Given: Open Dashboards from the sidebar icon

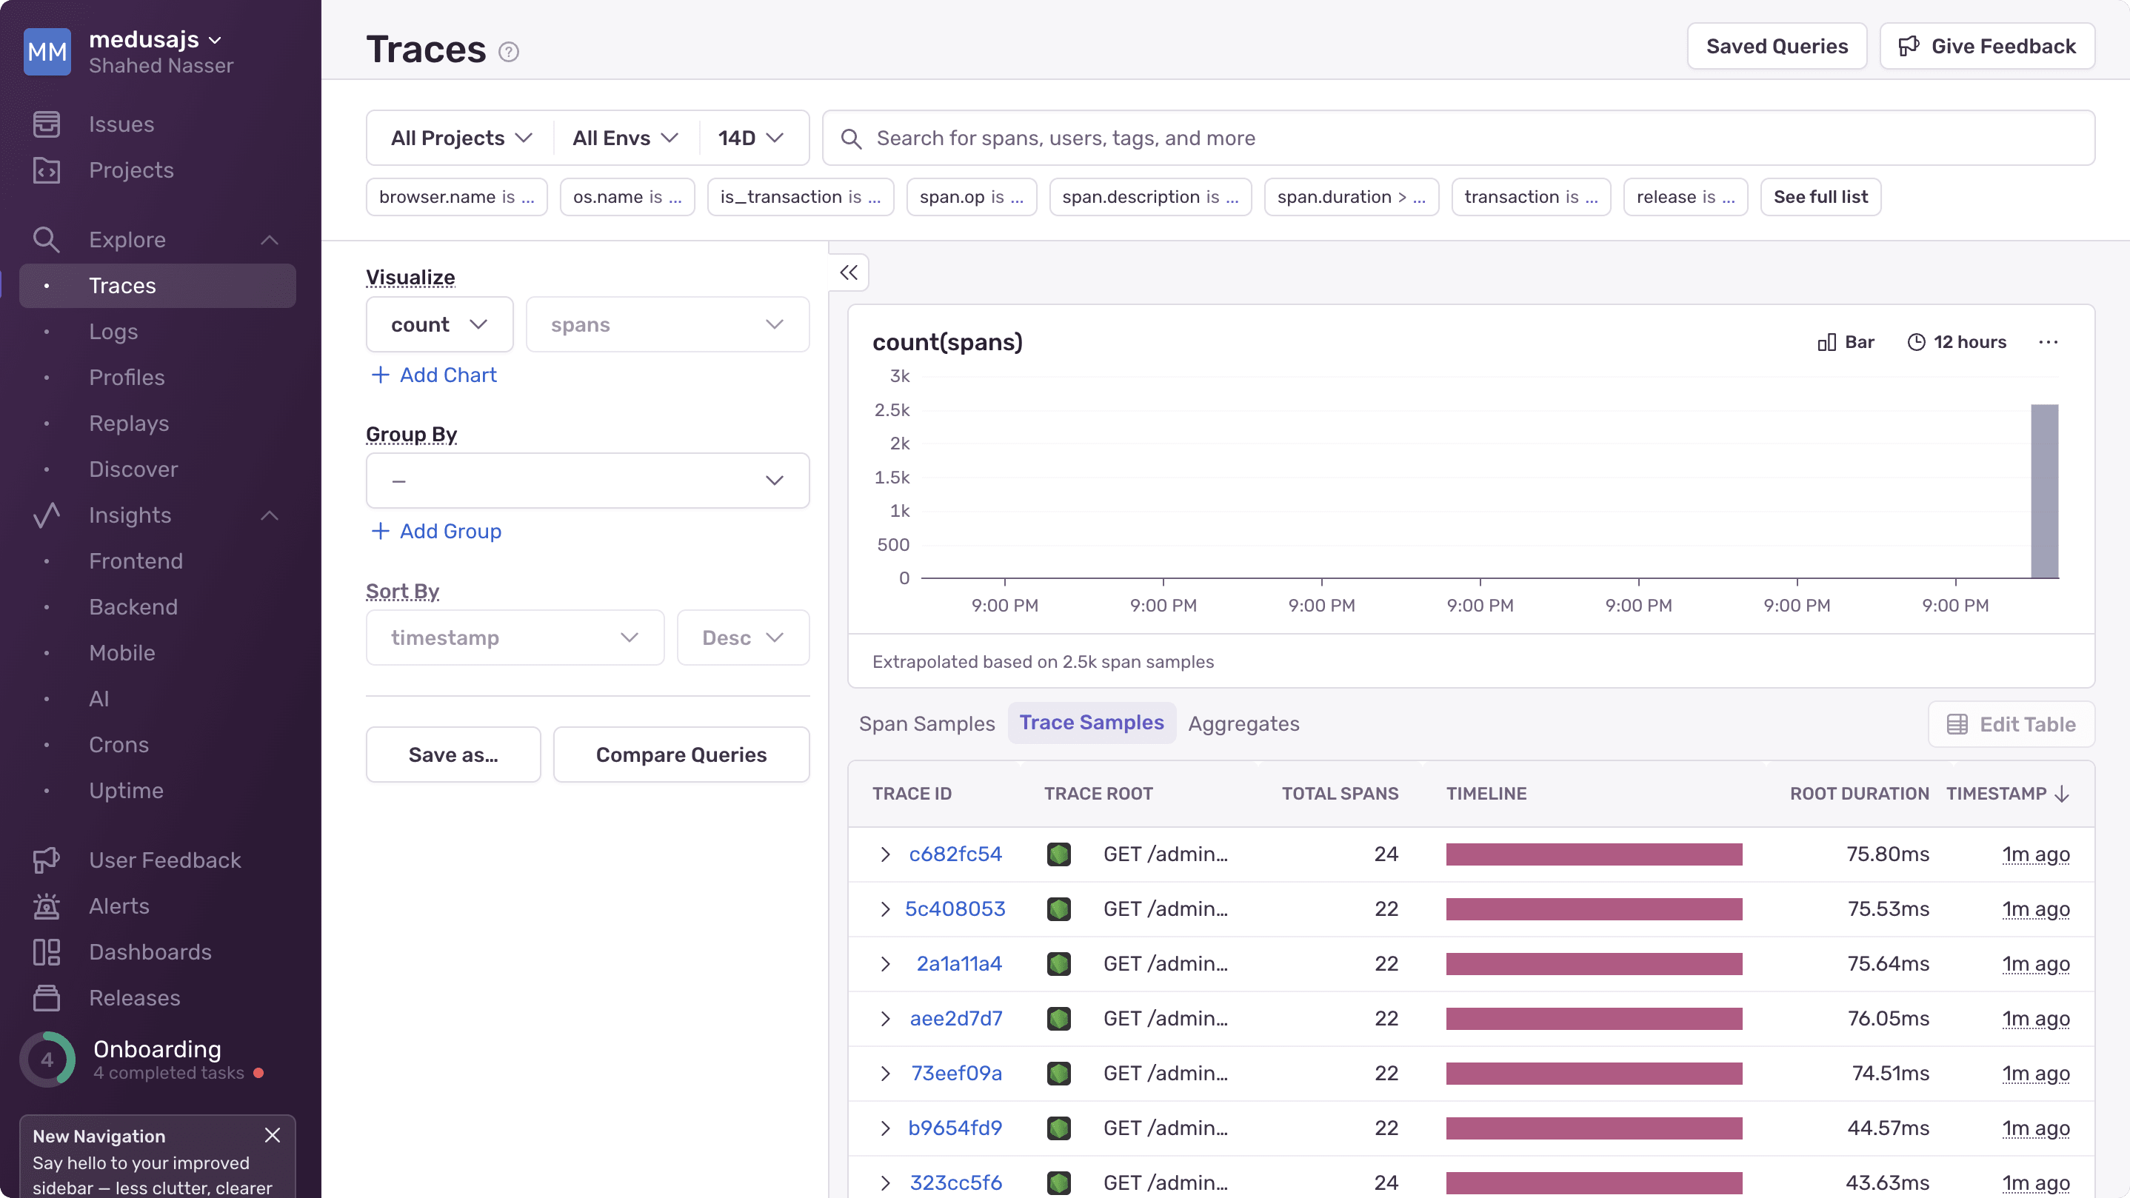Looking at the screenshot, I should point(47,951).
